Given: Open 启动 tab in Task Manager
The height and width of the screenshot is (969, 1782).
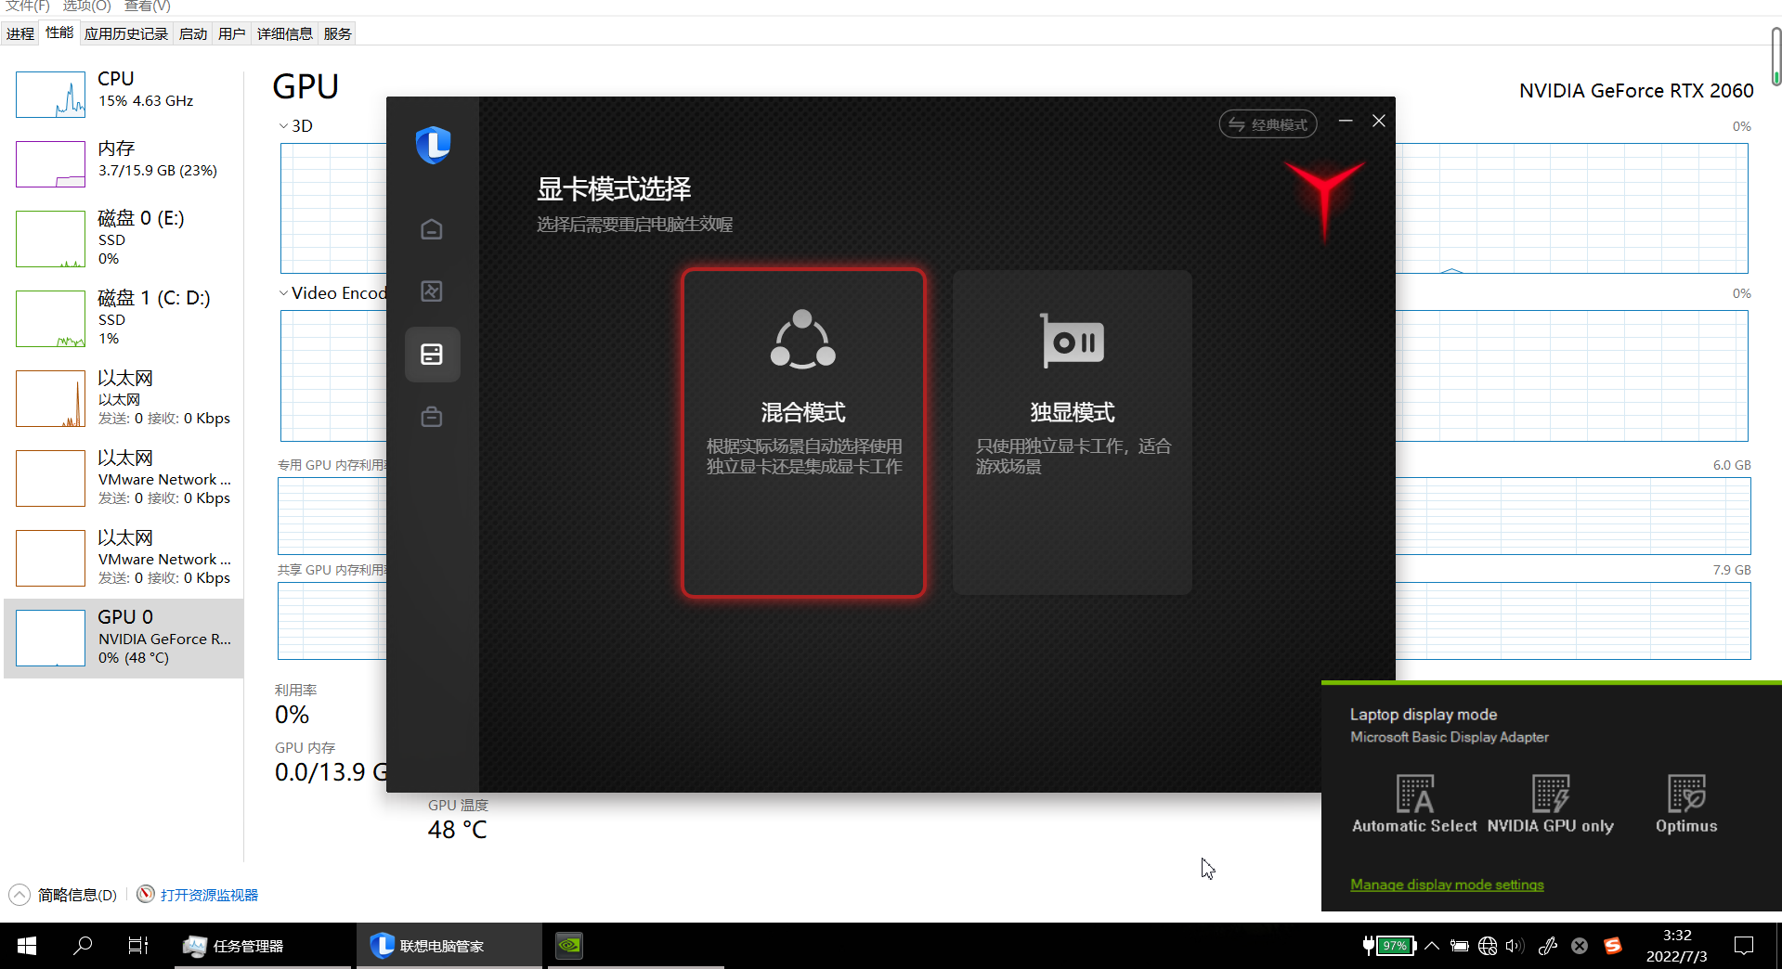Looking at the screenshot, I should pos(193,34).
